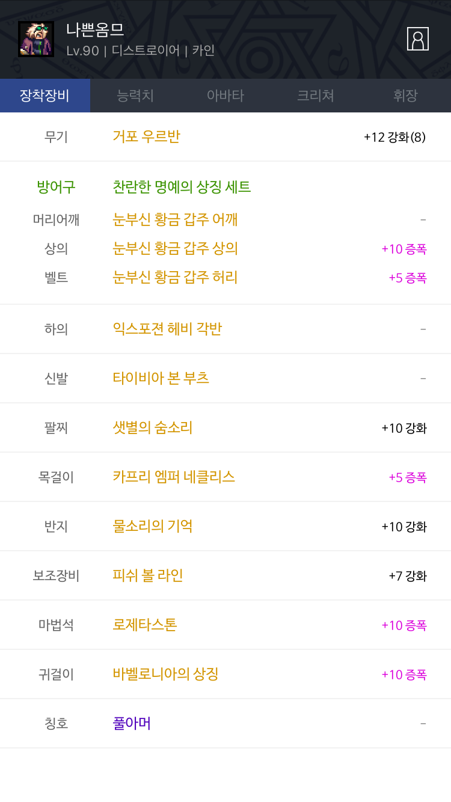Open weapon item 거포 우르반

click(146, 136)
